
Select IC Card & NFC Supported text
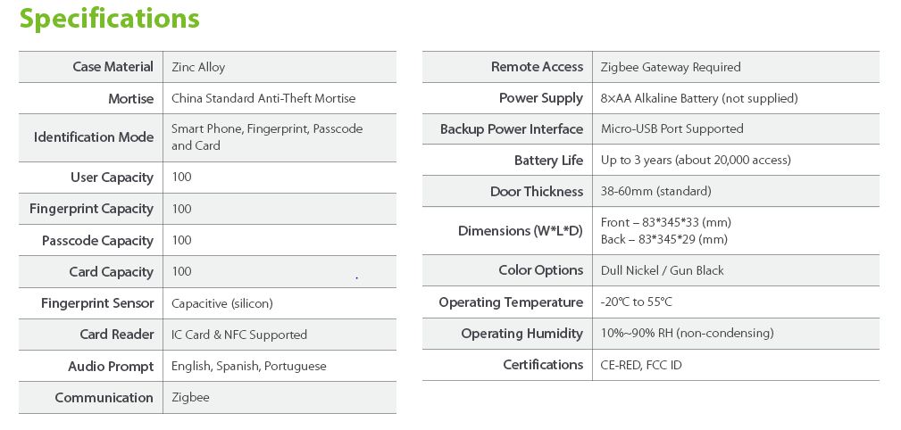(239, 335)
